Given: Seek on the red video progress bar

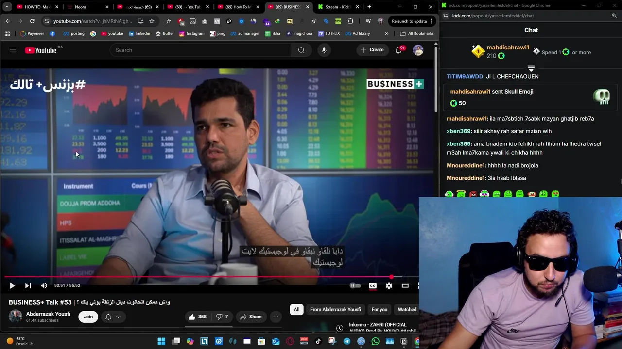Looking at the screenshot, I should (x=211, y=277).
